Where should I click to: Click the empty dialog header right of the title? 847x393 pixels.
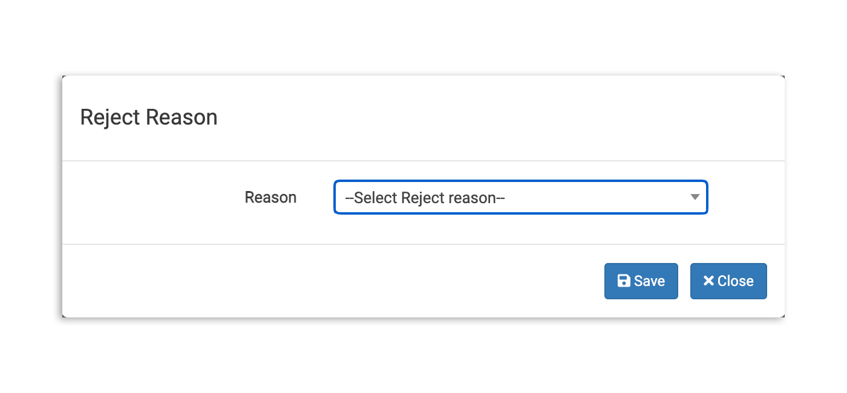click(484, 118)
